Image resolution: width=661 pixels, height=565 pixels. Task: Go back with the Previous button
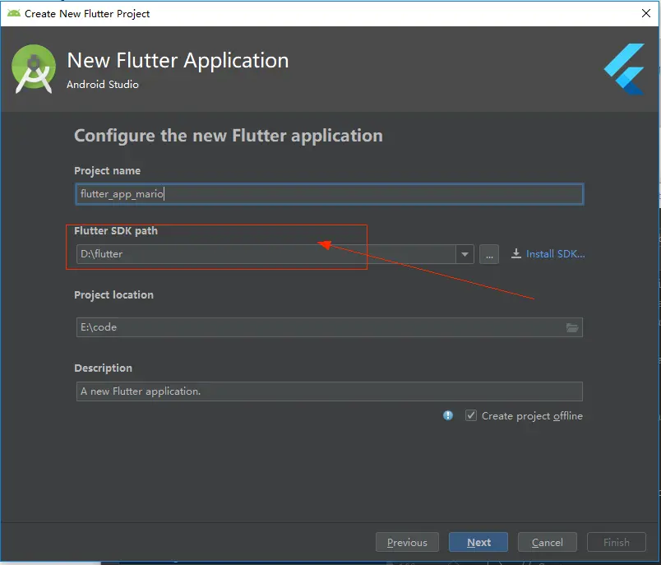pyautogui.click(x=407, y=542)
